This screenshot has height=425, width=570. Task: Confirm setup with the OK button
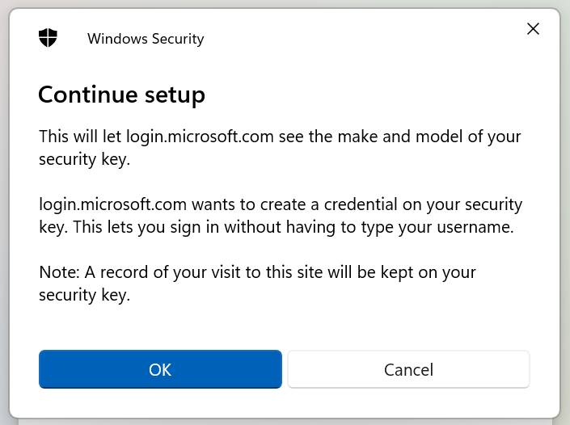pyautogui.click(x=160, y=369)
